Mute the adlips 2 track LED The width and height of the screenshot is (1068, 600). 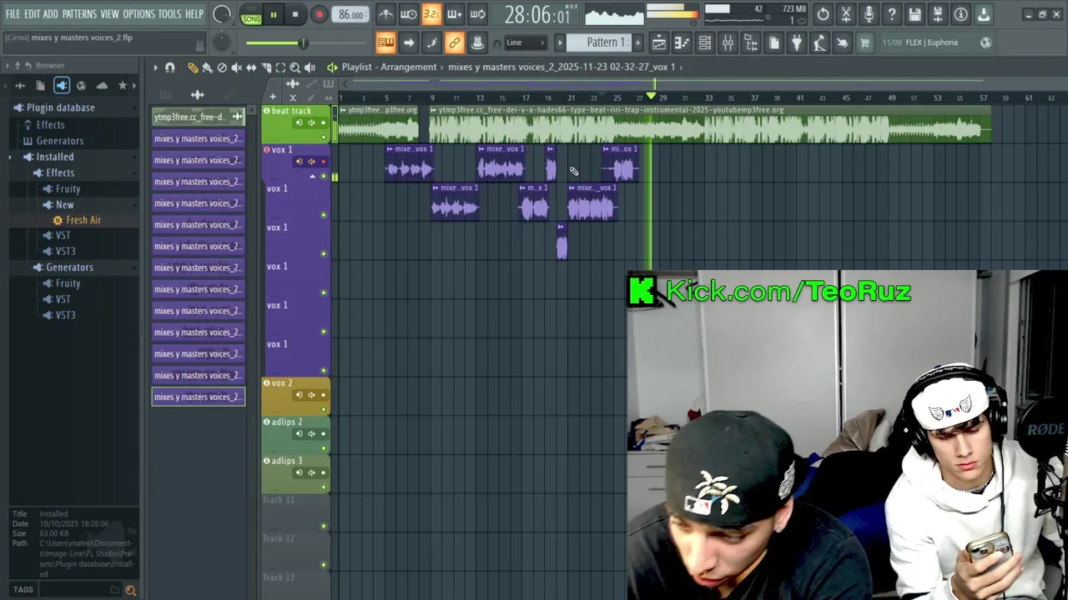[324, 448]
